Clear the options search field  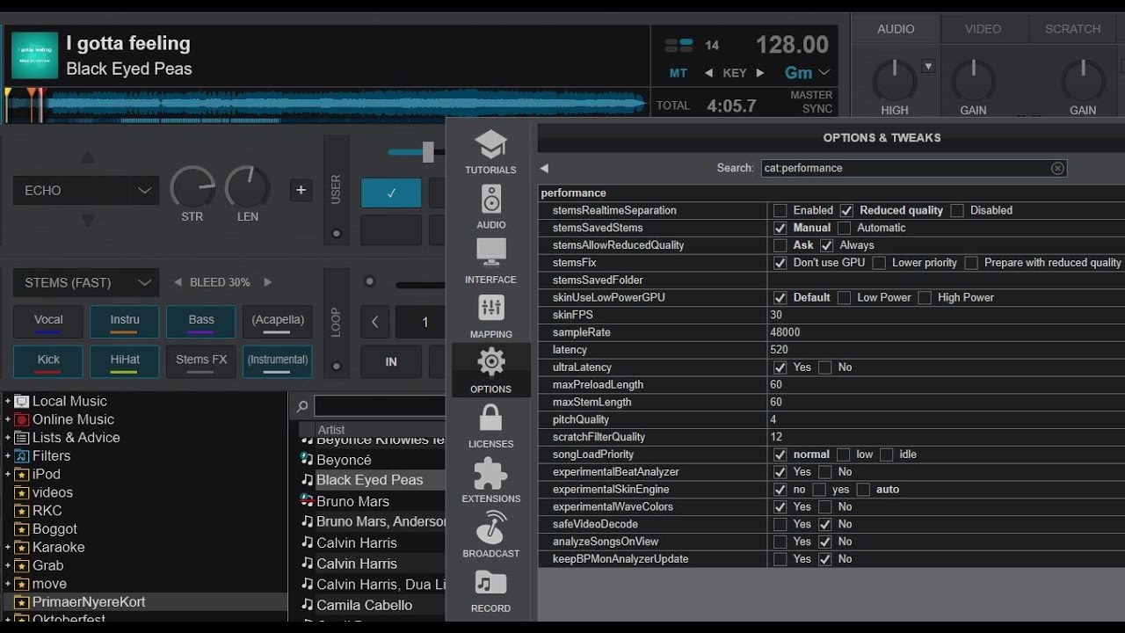coord(1057,168)
